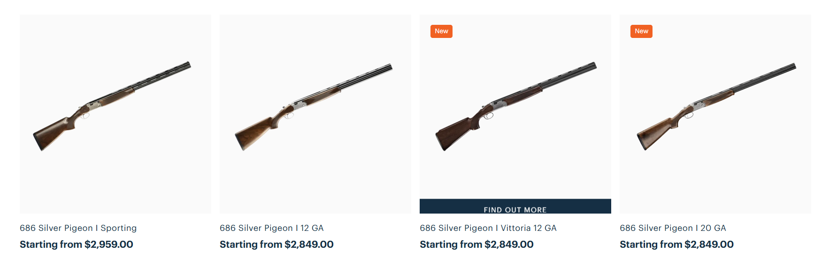The width and height of the screenshot is (837, 259).
Task: Open the 686 Silver Pigeon I Vittoria 12 GA link
Action: coord(488,228)
